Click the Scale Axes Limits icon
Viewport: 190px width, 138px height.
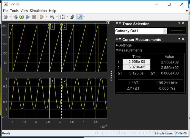click(63, 17)
